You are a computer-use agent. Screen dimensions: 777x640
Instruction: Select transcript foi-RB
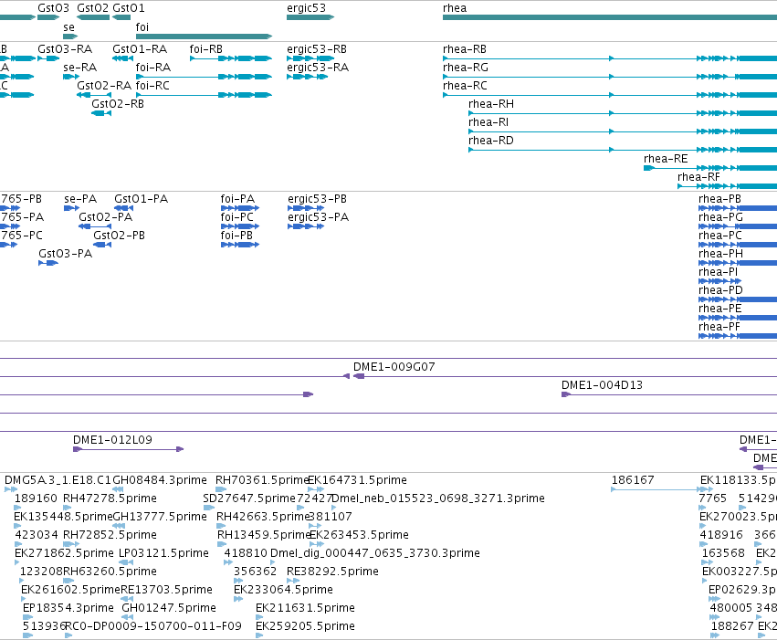pyautogui.click(x=206, y=49)
